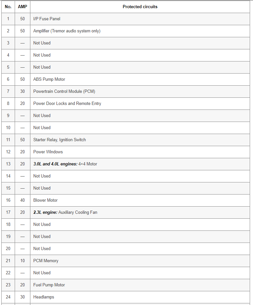Image resolution: width=253 pixels, height=305 pixels.
Task: Click the 'Powertrain Control Module (PCM)' row
Action: [64, 92]
